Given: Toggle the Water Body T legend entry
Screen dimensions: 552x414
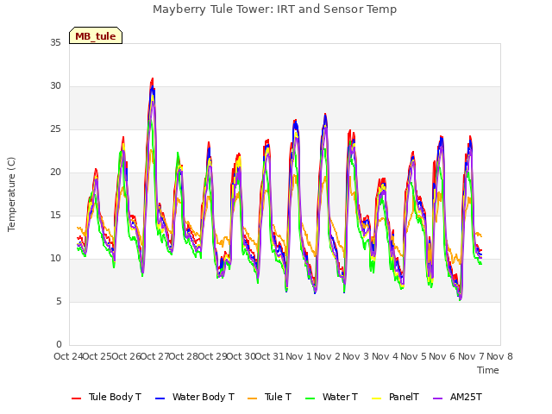Looking at the screenshot, I should click(195, 397).
